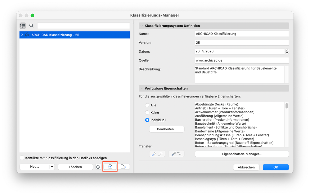Click the pick up properties eyedropper

(x=157, y=154)
